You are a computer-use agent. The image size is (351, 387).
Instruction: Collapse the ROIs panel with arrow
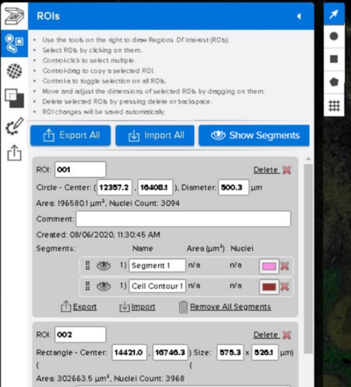pos(299,16)
